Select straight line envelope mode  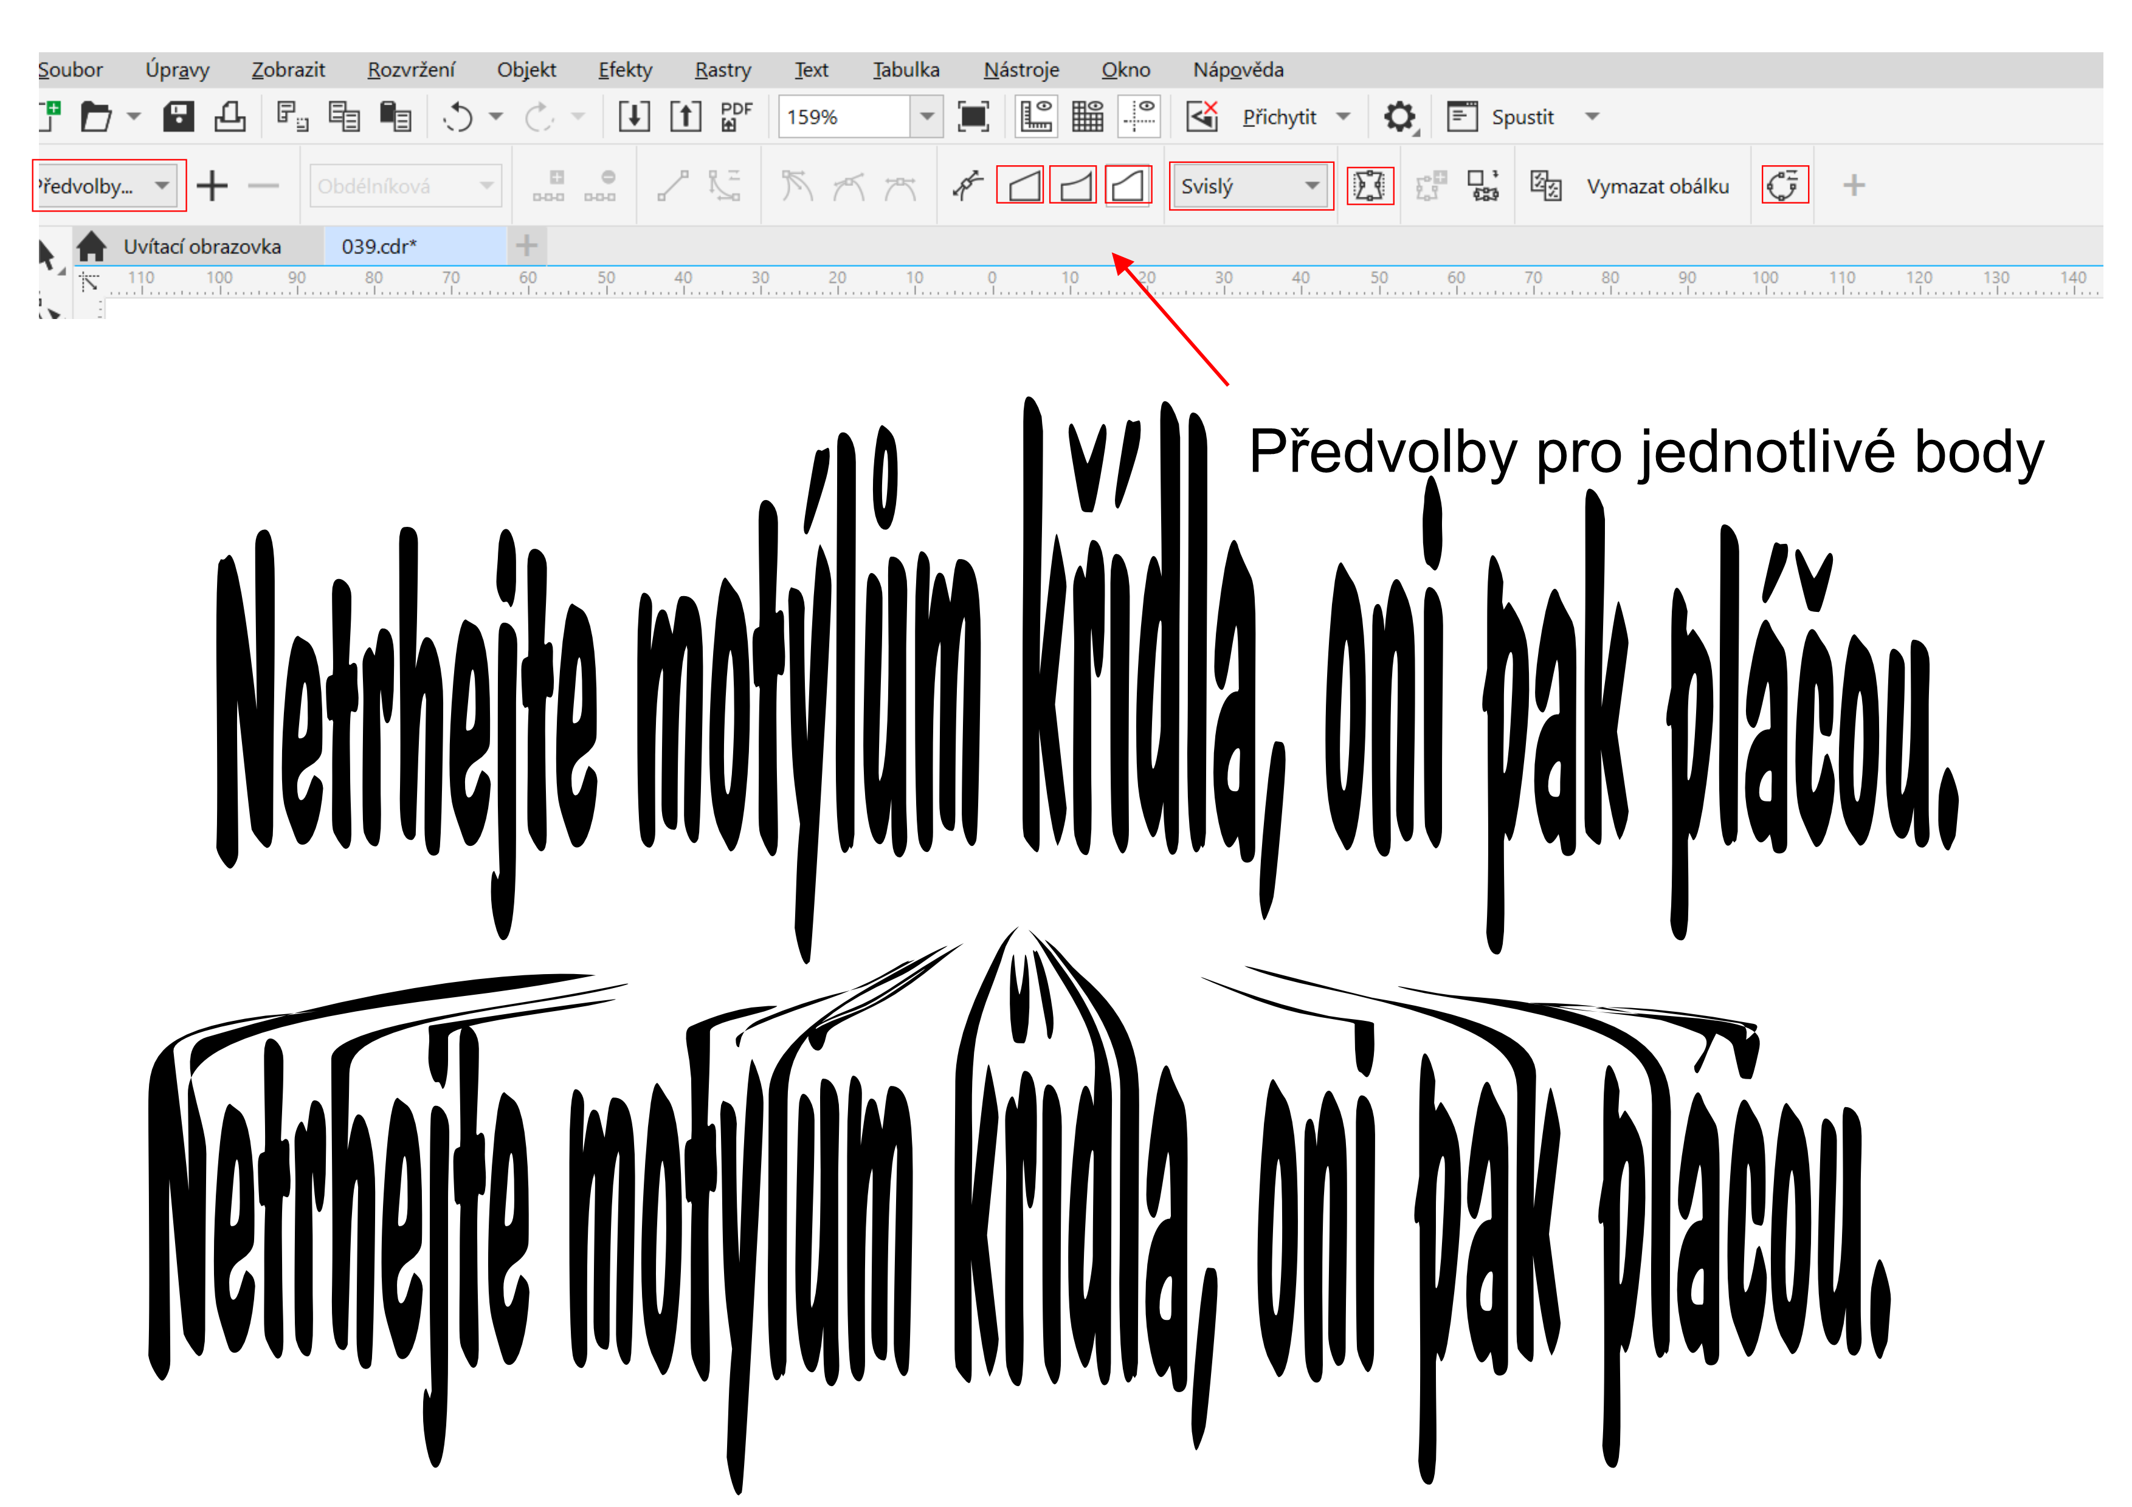(x=1021, y=185)
